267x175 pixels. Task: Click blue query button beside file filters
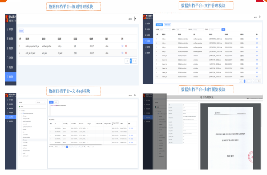223,30
